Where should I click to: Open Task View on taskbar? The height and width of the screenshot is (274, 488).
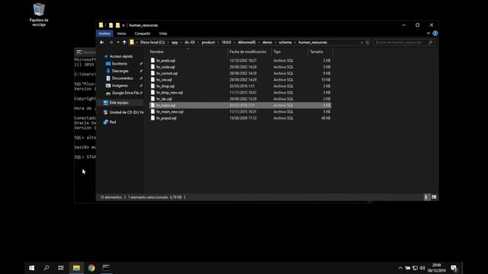61,268
